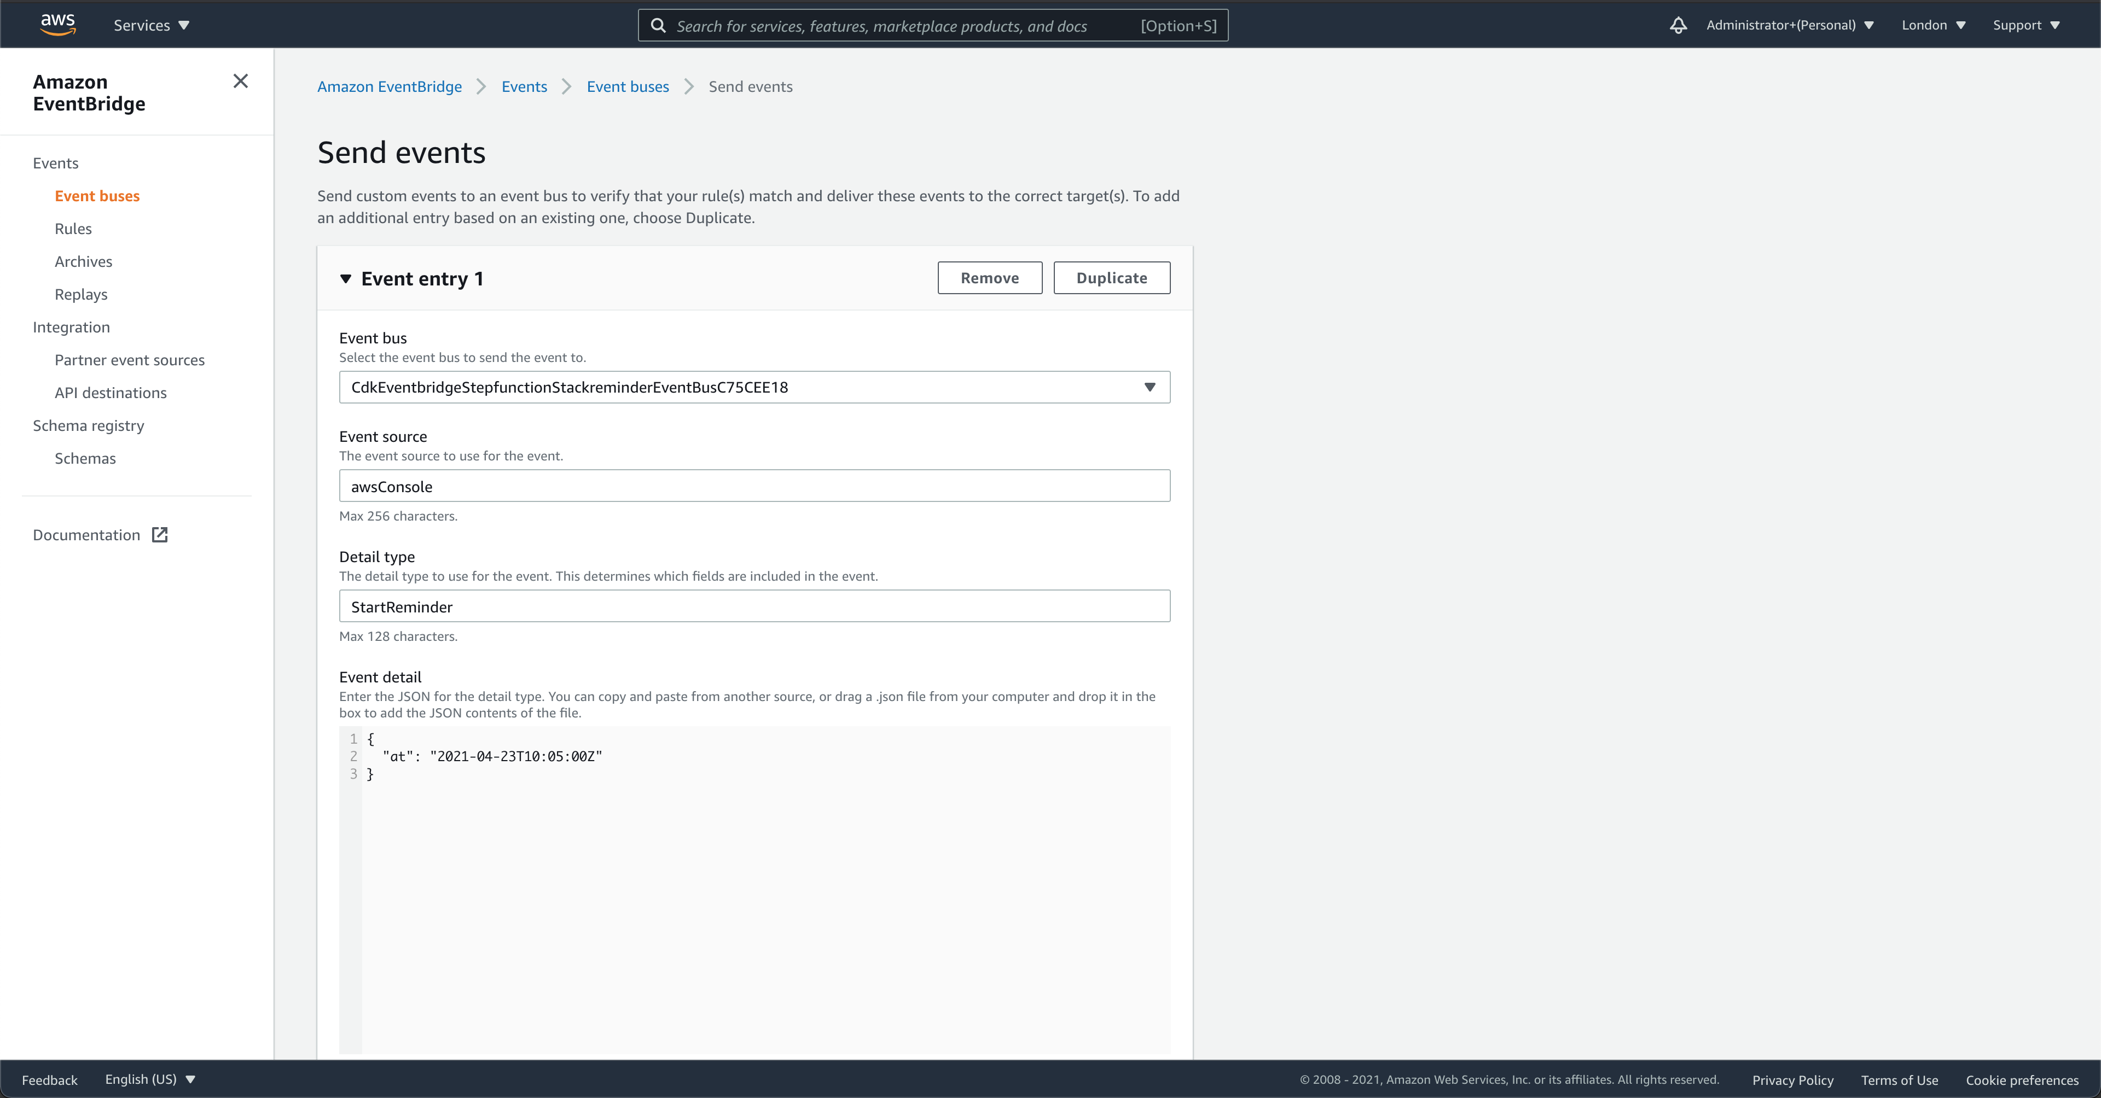Screen dimensions: 2101x1098
Task: Open API destinations page
Action: pyautogui.click(x=110, y=392)
